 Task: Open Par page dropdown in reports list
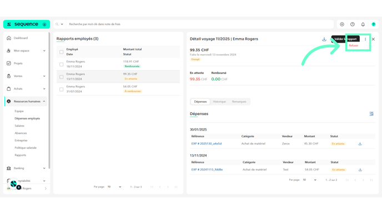click(x=114, y=187)
